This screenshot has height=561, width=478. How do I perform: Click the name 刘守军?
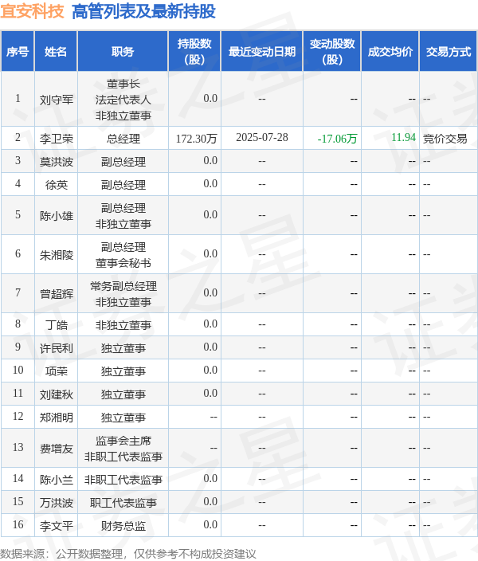pyautogui.click(x=57, y=100)
